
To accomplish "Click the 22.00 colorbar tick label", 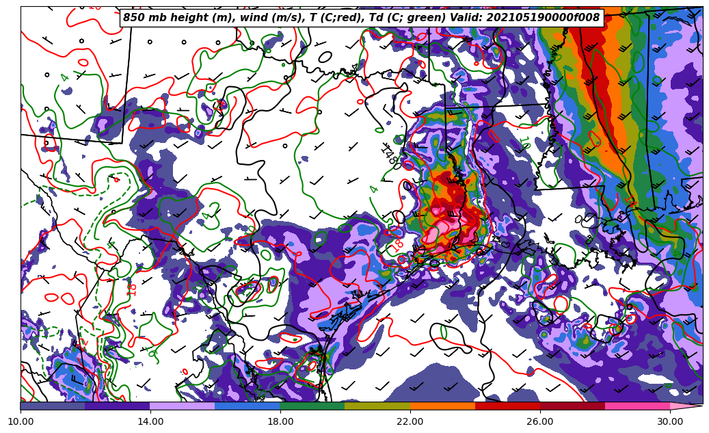I will pyautogui.click(x=410, y=421).
